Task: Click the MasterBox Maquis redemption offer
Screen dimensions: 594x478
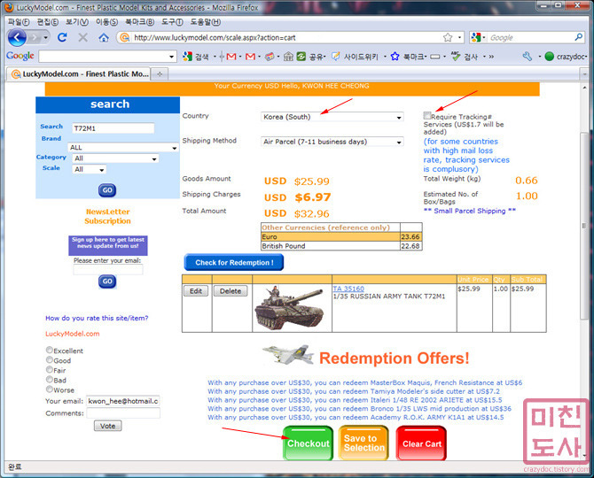Action: 364,382
